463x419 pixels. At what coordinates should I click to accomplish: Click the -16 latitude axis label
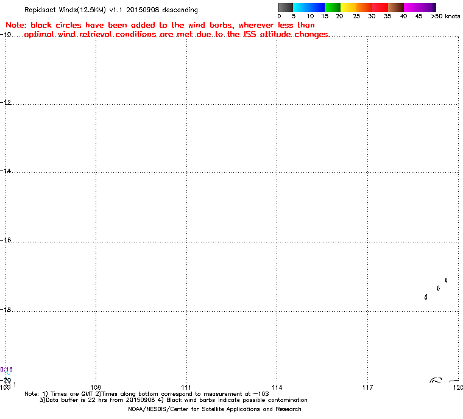(6, 240)
